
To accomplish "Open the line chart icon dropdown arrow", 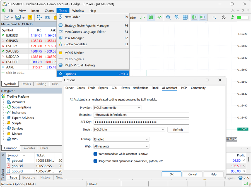I will (x=12, y=18).
